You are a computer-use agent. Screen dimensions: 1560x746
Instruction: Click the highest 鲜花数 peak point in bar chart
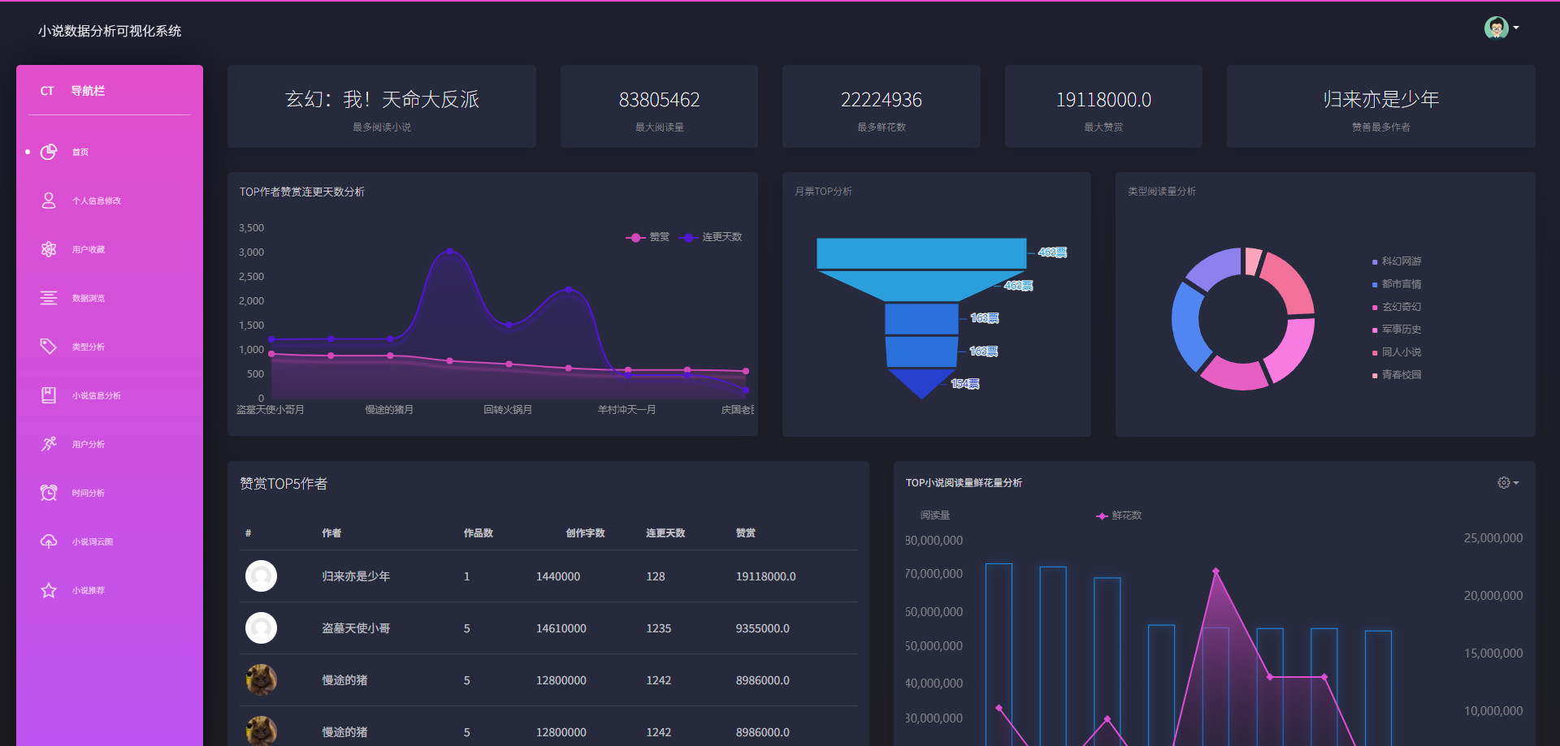point(1215,571)
